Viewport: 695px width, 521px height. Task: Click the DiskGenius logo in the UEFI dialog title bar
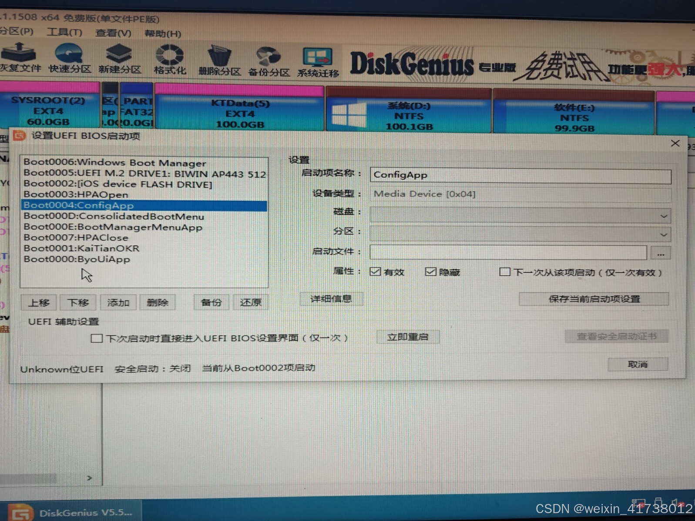tap(19, 136)
